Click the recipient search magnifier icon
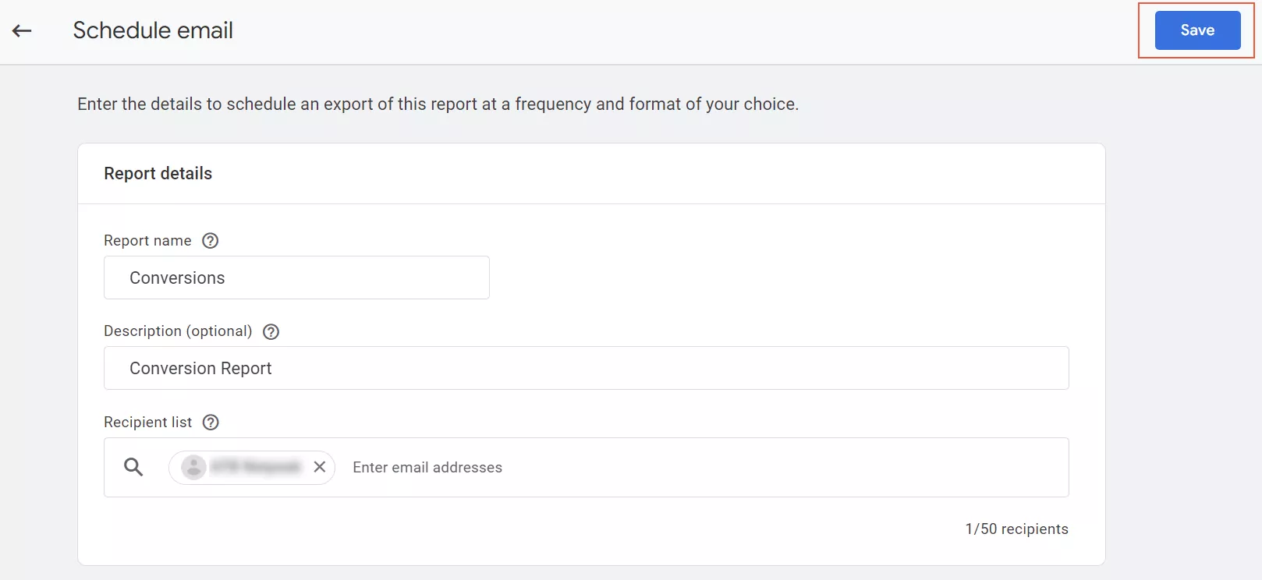Image resolution: width=1262 pixels, height=580 pixels. (133, 467)
